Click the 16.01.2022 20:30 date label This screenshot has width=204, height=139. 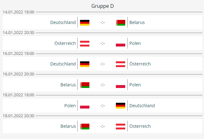click(x=18, y=74)
